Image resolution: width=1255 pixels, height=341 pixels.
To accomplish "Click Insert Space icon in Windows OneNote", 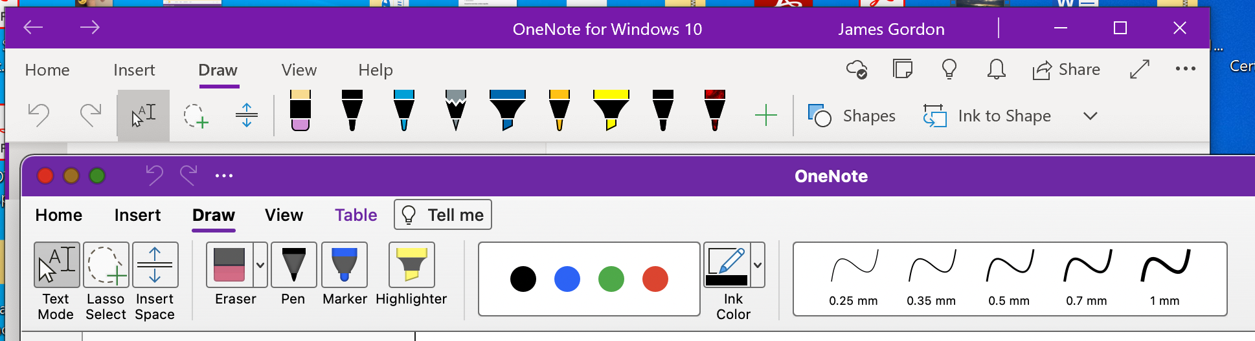I will (247, 116).
